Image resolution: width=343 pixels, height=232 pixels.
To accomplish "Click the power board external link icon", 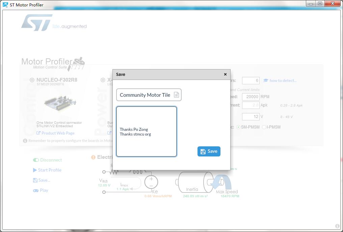I will (109, 133).
